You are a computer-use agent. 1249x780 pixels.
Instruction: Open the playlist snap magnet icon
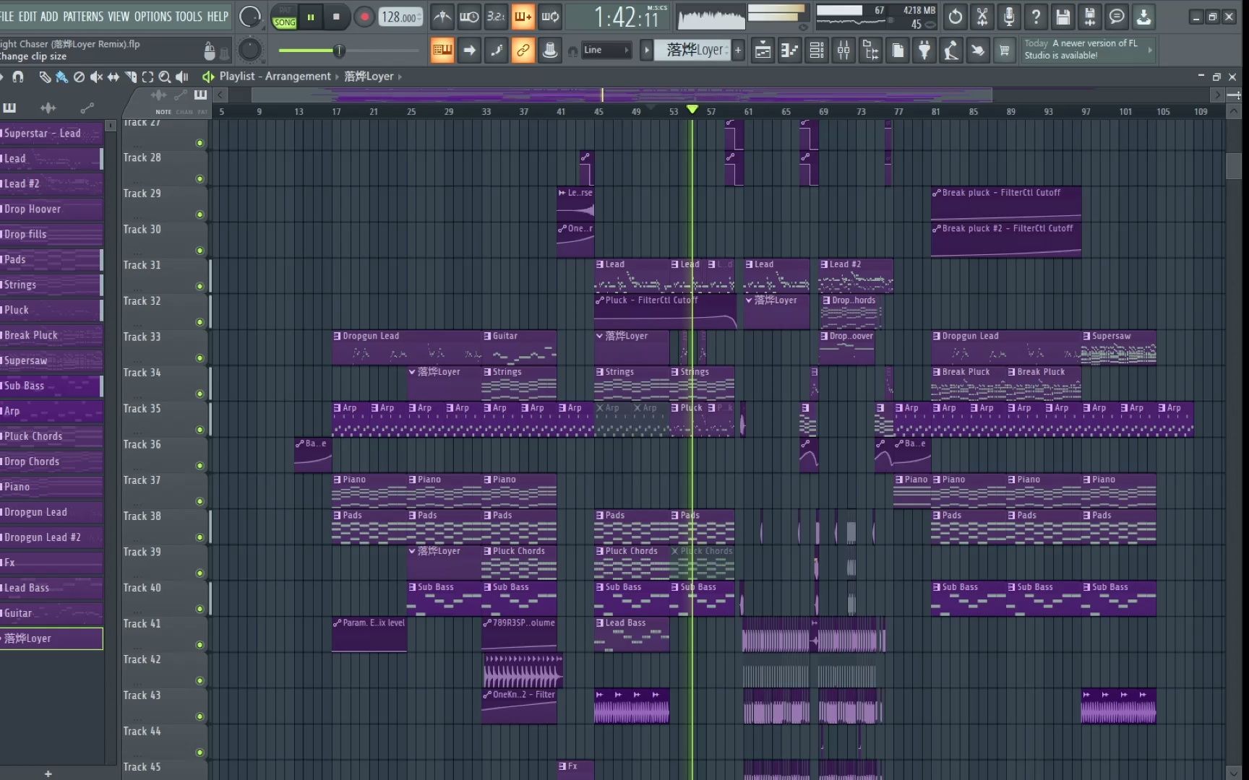point(18,77)
